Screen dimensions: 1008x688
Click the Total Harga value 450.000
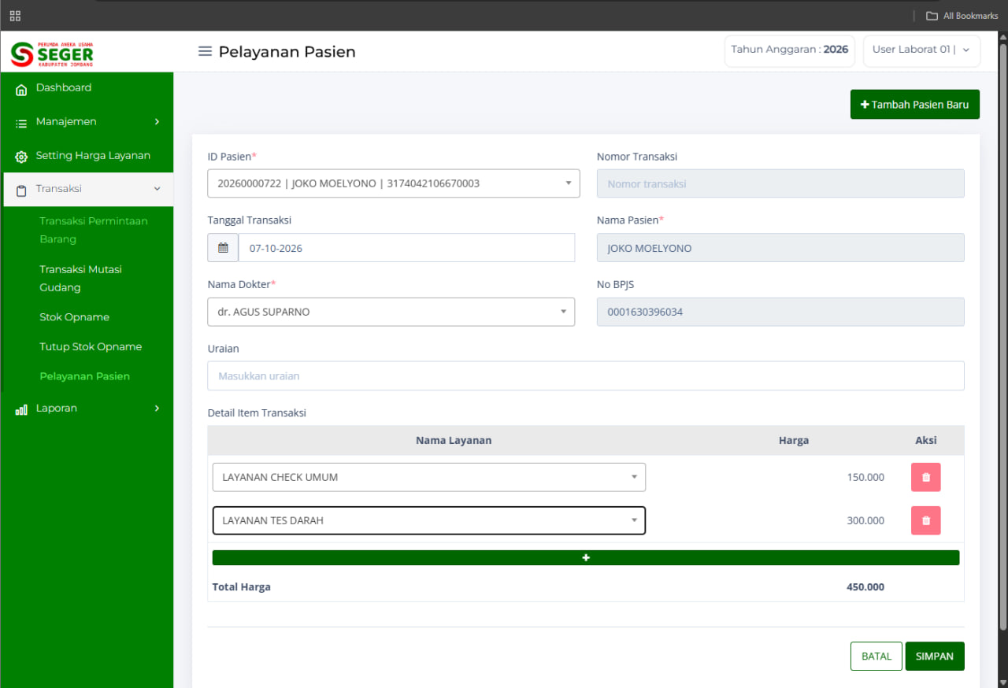pyautogui.click(x=865, y=586)
